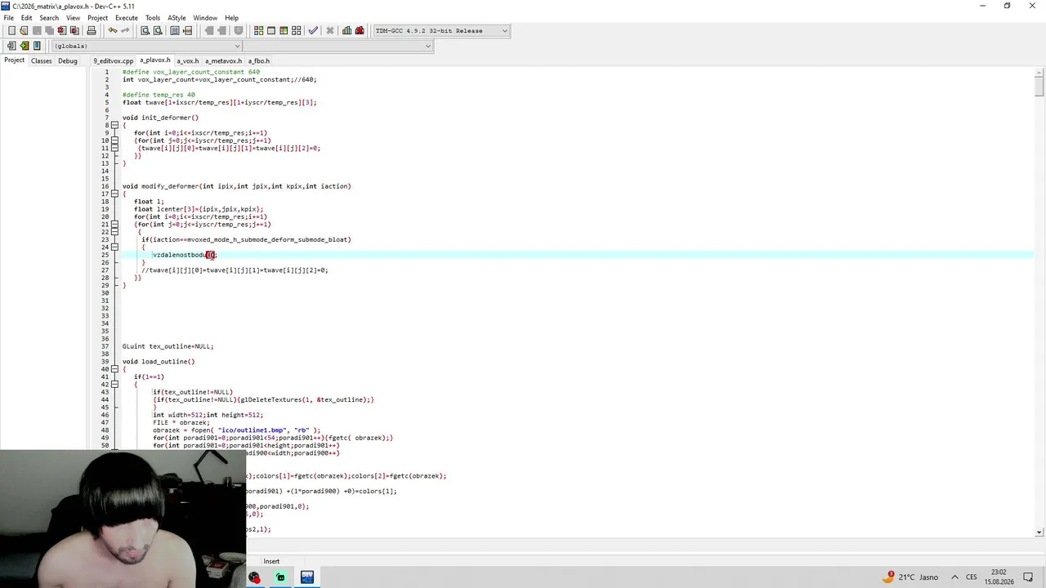The width and height of the screenshot is (1046, 588).
Task: Click the scrollbar up arrow in editor
Action: [x=1039, y=72]
